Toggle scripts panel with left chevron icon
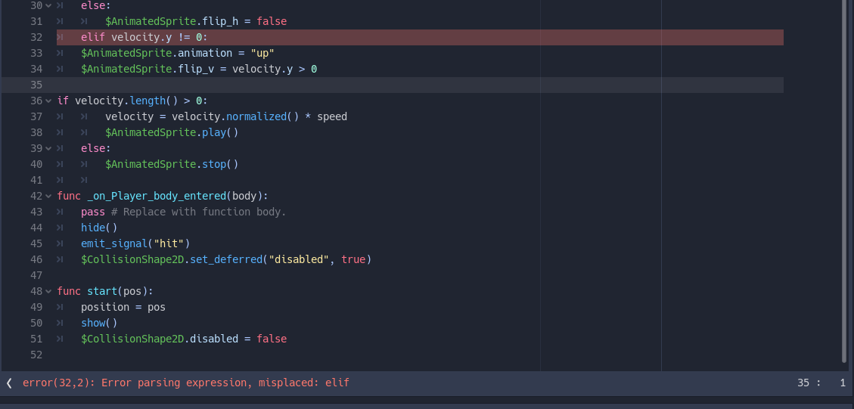The width and height of the screenshot is (854, 409). (9, 383)
